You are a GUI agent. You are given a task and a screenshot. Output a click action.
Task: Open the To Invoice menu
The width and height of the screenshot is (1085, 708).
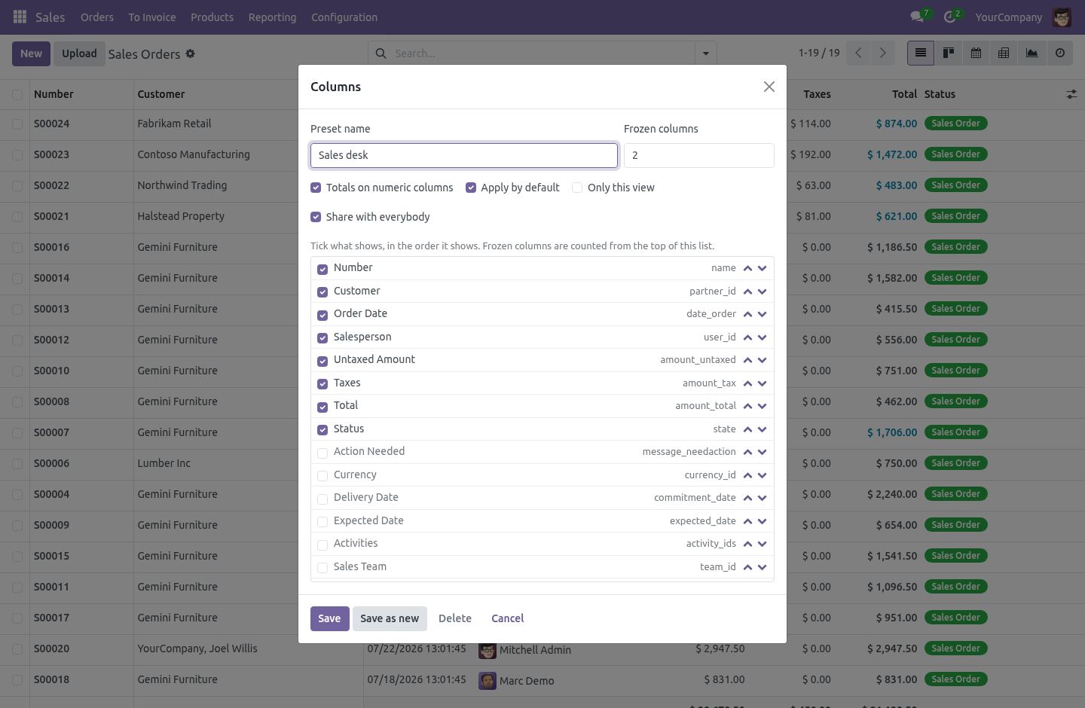click(x=152, y=17)
